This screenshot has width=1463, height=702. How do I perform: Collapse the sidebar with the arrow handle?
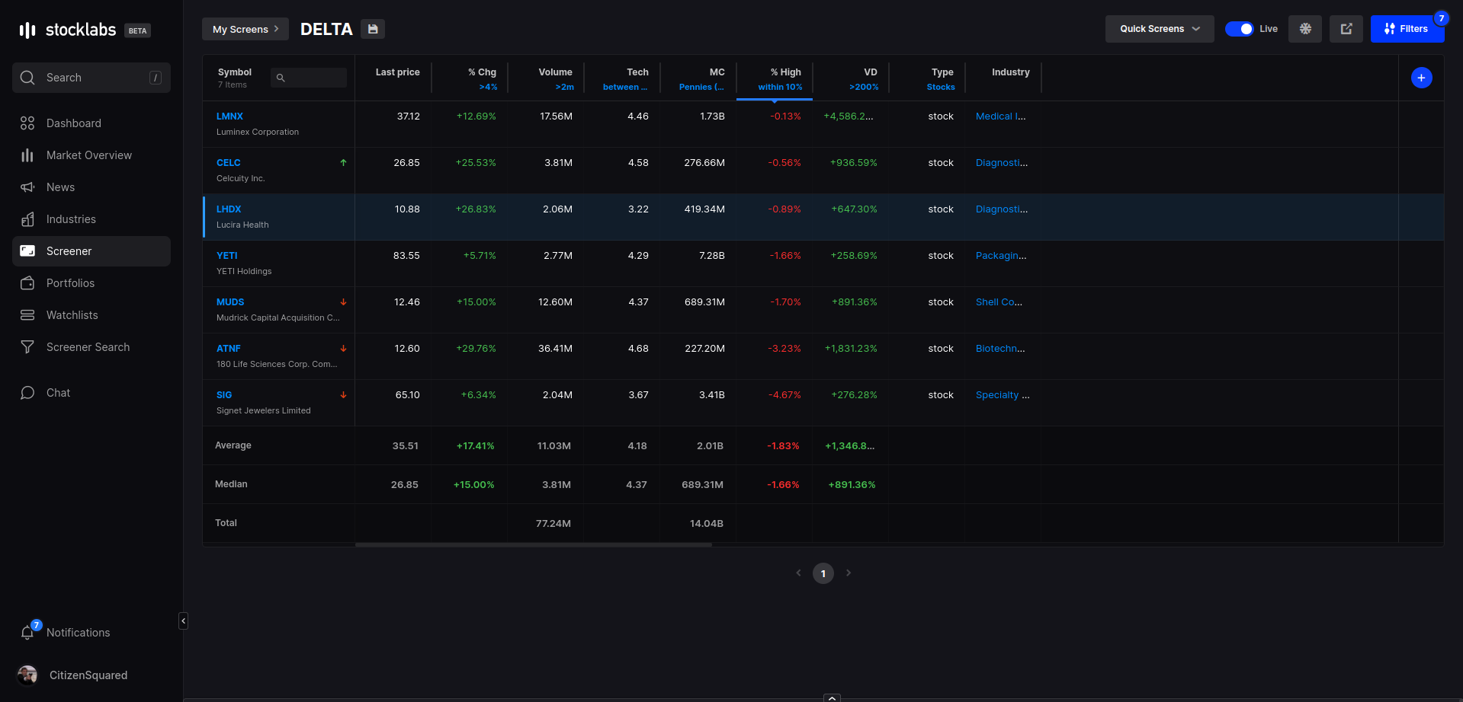point(183,621)
